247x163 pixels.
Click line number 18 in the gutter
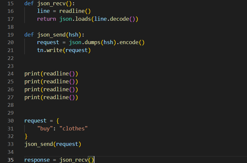click(11, 27)
